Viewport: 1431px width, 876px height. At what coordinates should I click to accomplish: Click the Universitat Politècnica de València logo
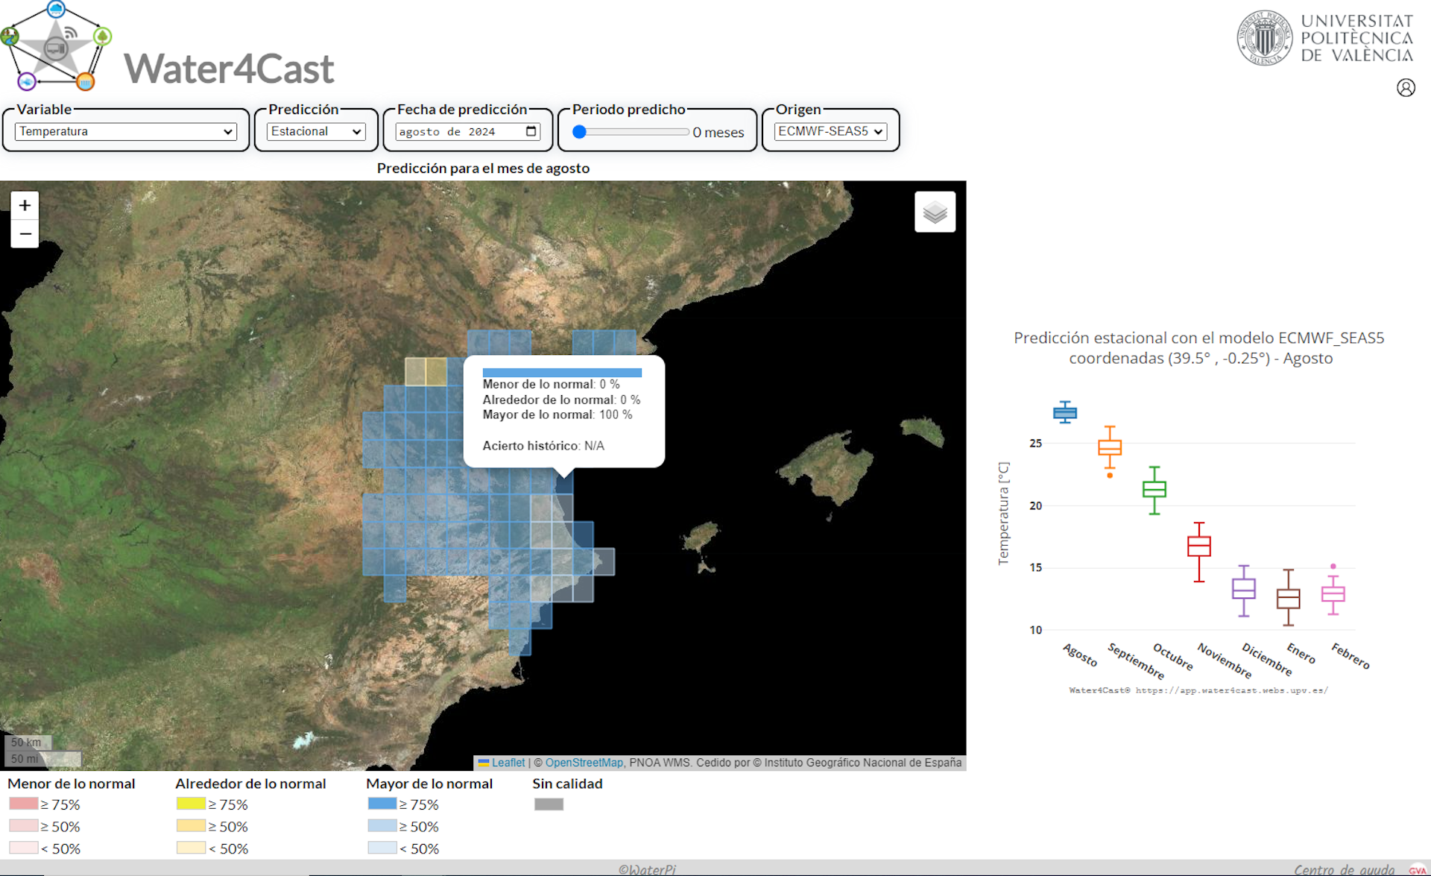coord(1325,39)
